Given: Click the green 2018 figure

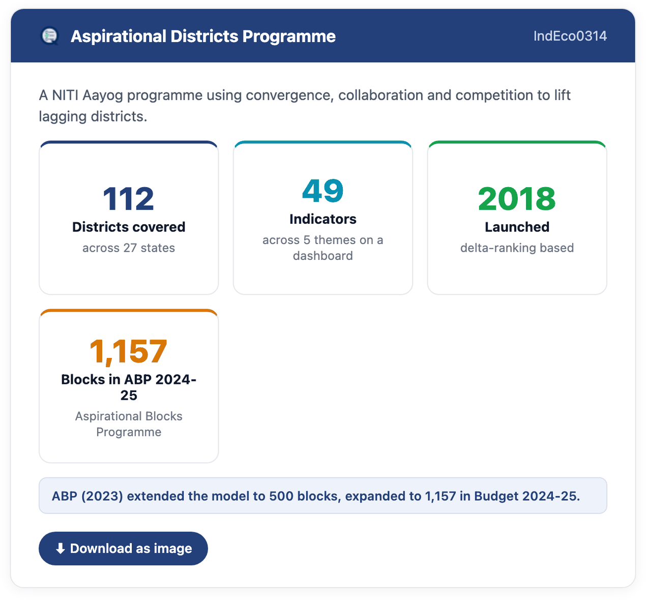Looking at the screenshot, I should [x=517, y=198].
